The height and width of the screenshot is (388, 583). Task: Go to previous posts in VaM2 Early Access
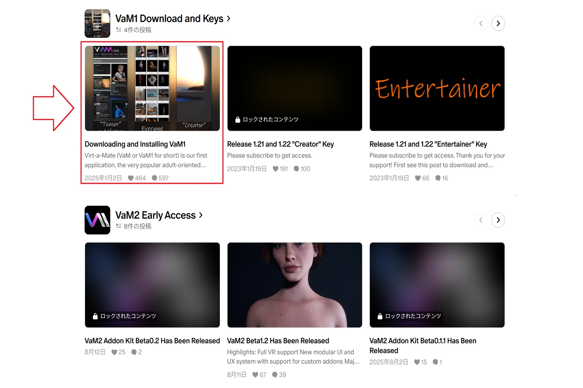point(481,220)
